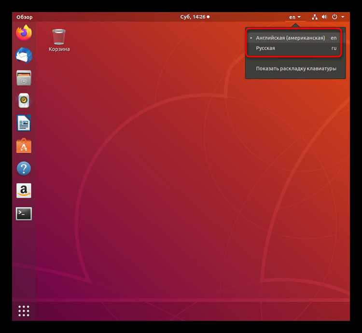Open the Суб, 14:26 clock calendar
This screenshot has width=362, height=333.
[195, 17]
